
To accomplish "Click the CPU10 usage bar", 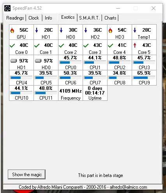I will tap(21, 93).
